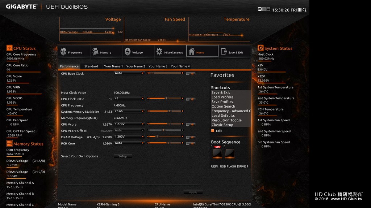Click the Memory Status chip icon

(9, 143)
